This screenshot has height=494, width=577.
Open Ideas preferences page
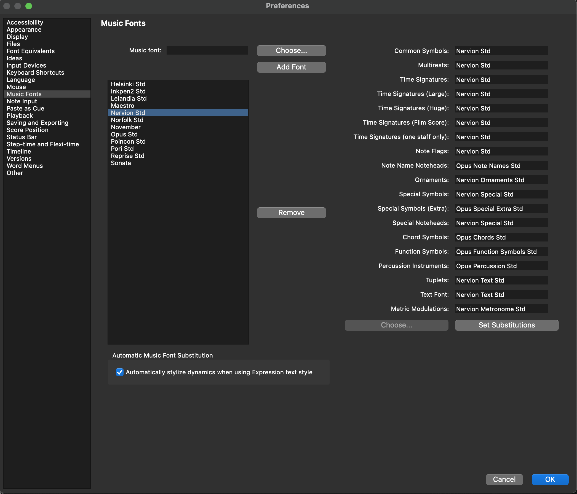47,58
